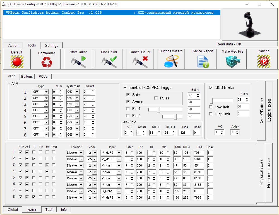This screenshot has height=215, width=279.
Task: Expand Trimmer dropdown for axis 1
Action: (x=81, y=153)
